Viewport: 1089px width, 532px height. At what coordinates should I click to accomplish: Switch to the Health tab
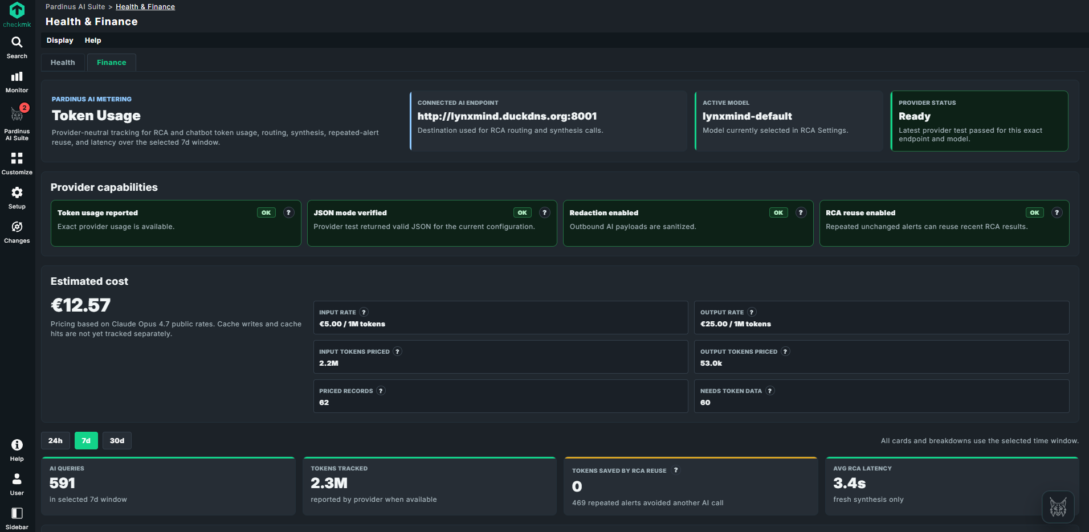[x=63, y=63]
